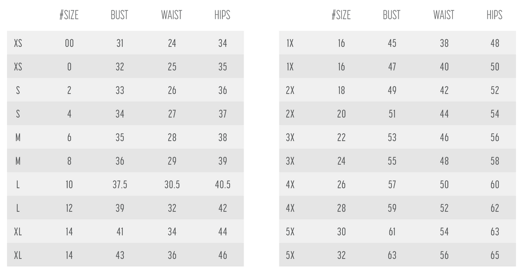Click the size number 00 cell
This screenshot has height=276, width=523.
click(x=69, y=43)
